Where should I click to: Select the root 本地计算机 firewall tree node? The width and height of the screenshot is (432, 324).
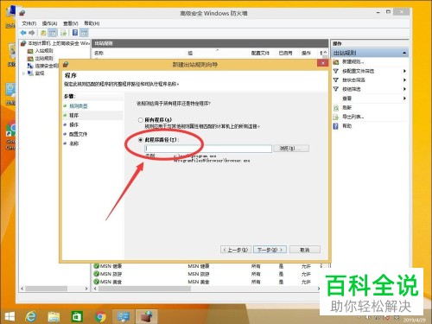[59, 43]
